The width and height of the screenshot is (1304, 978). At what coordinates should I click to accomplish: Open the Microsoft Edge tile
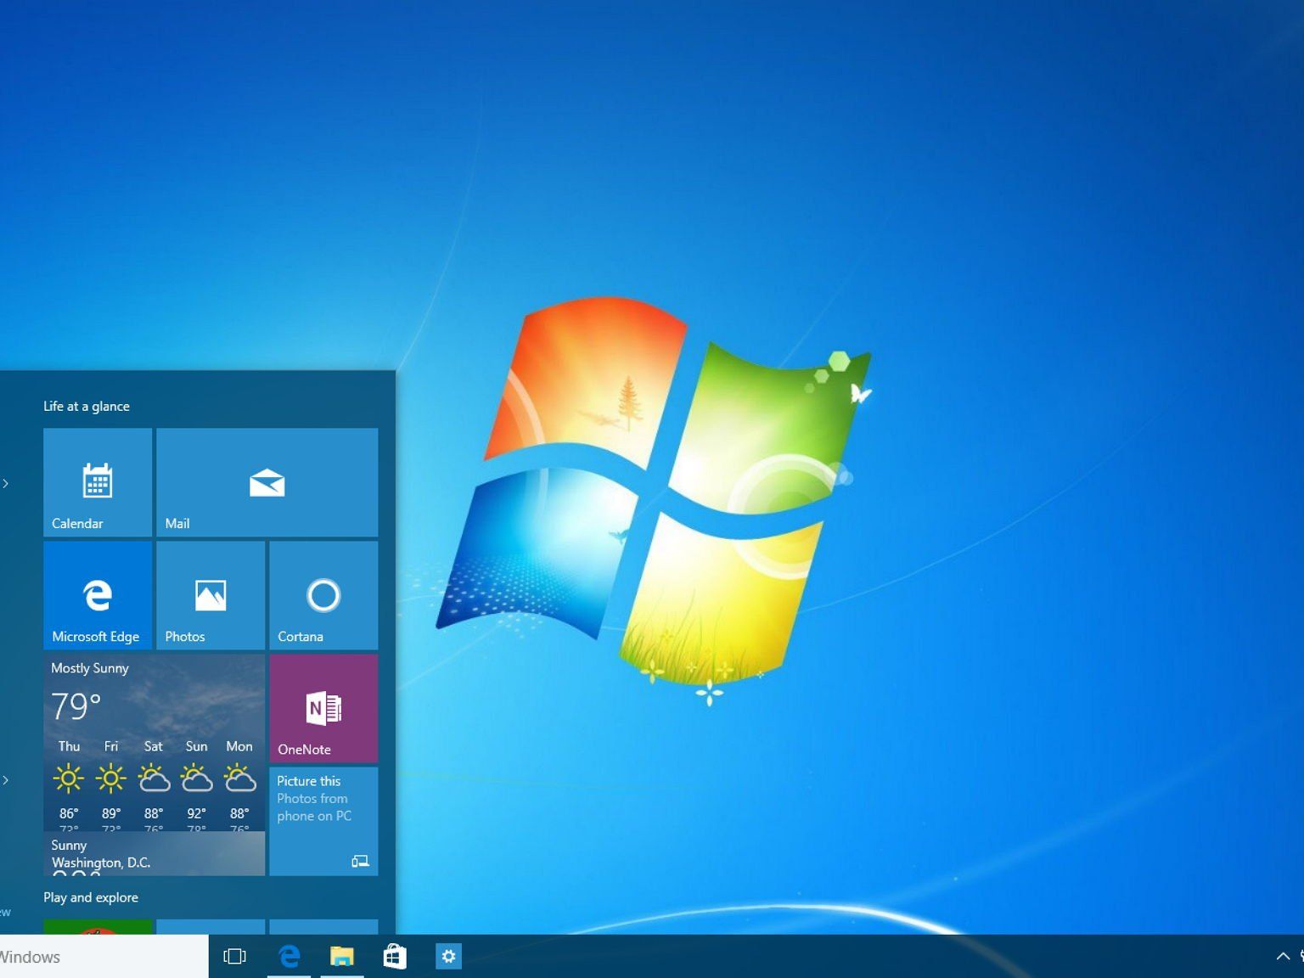coord(97,594)
